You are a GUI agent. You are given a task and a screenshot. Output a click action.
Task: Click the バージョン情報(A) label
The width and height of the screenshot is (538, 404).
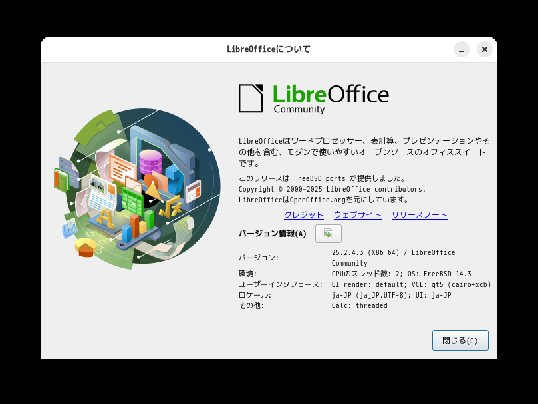tap(273, 234)
